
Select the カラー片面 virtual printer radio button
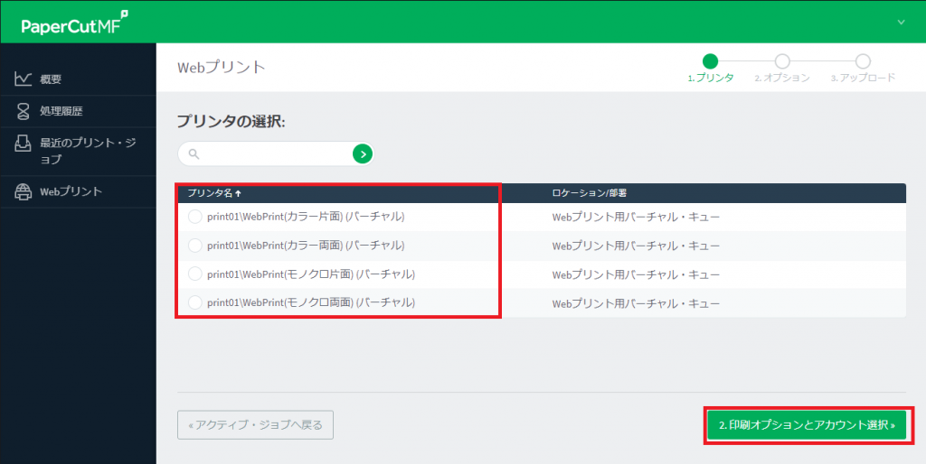(x=195, y=217)
